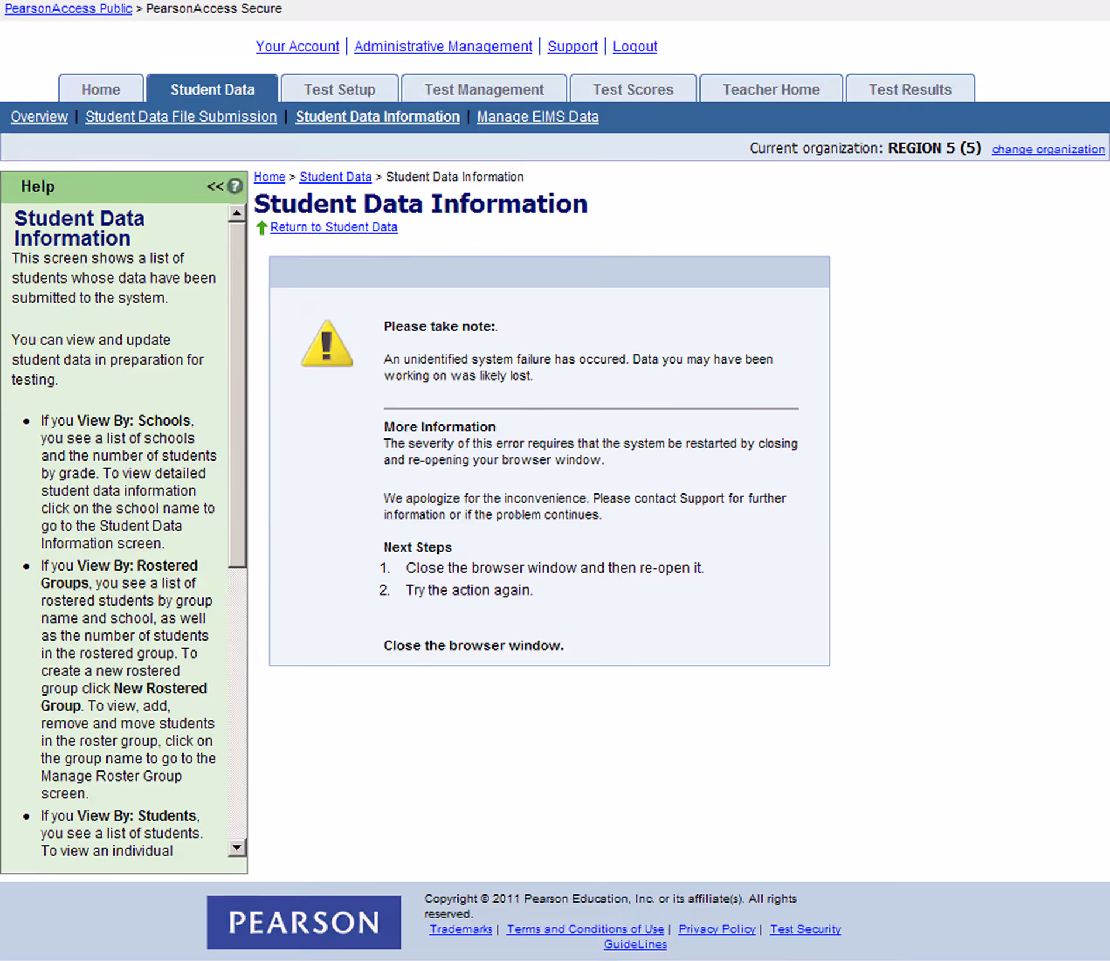Click the Support link
The image size is (1110, 961).
pos(573,46)
